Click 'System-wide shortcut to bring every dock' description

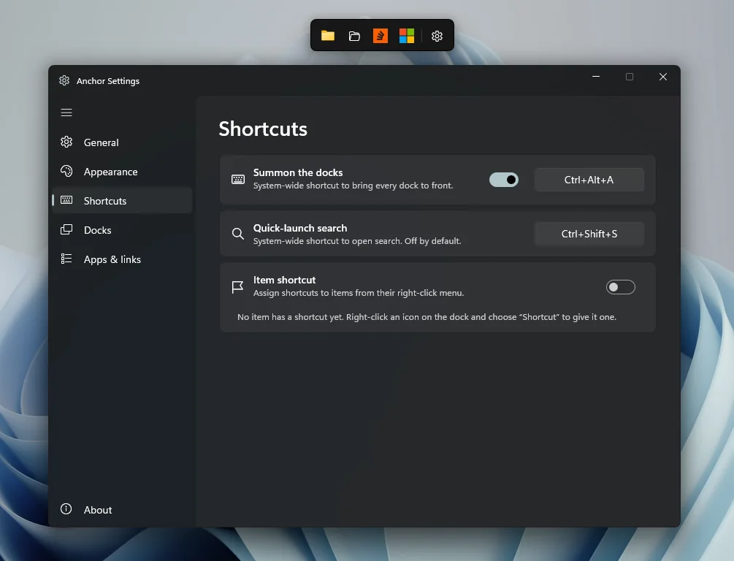(x=353, y=186)
